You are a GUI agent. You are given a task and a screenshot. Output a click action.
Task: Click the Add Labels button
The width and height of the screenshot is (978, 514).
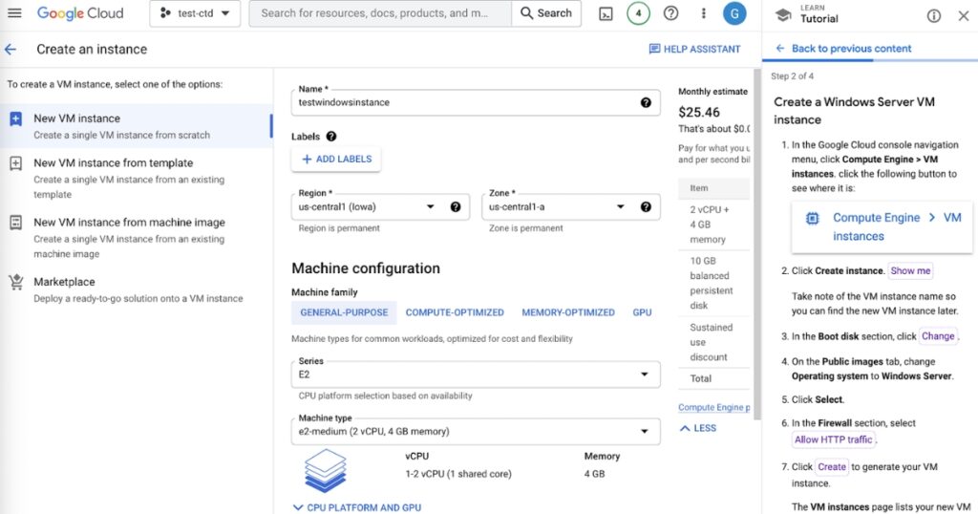(336, 159)
